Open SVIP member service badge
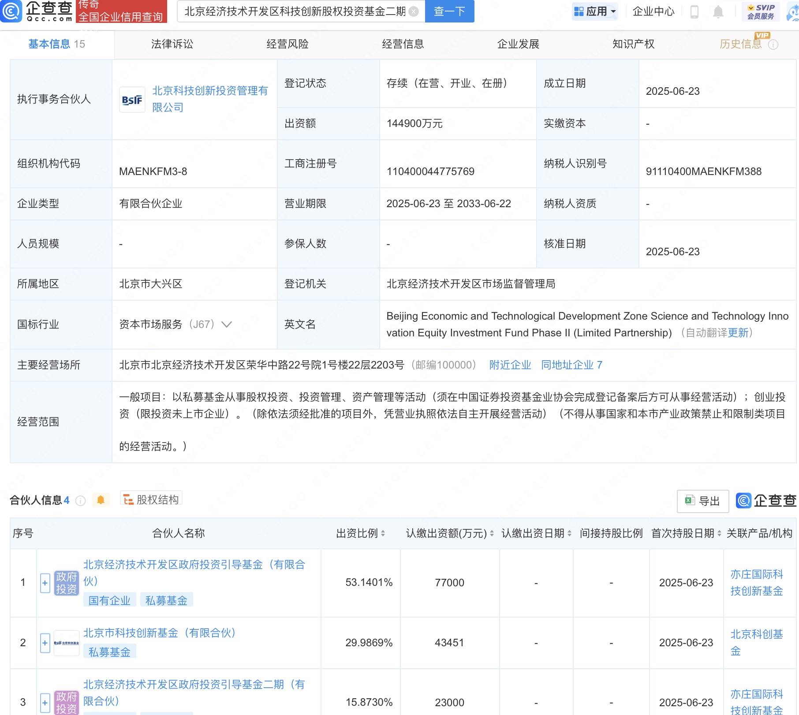 click(x=761, y=11)
